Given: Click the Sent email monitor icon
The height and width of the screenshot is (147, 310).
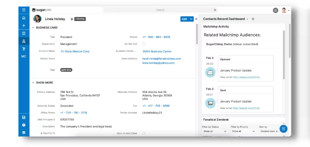Looking at the screenshot, I should (210, 103).
